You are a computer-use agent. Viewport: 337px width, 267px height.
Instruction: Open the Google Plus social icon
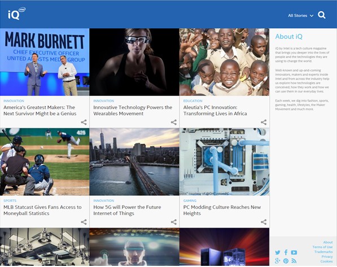pos(278,261)
